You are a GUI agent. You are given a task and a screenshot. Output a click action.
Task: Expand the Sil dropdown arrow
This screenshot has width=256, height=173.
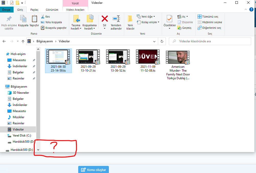click(105, 29)
